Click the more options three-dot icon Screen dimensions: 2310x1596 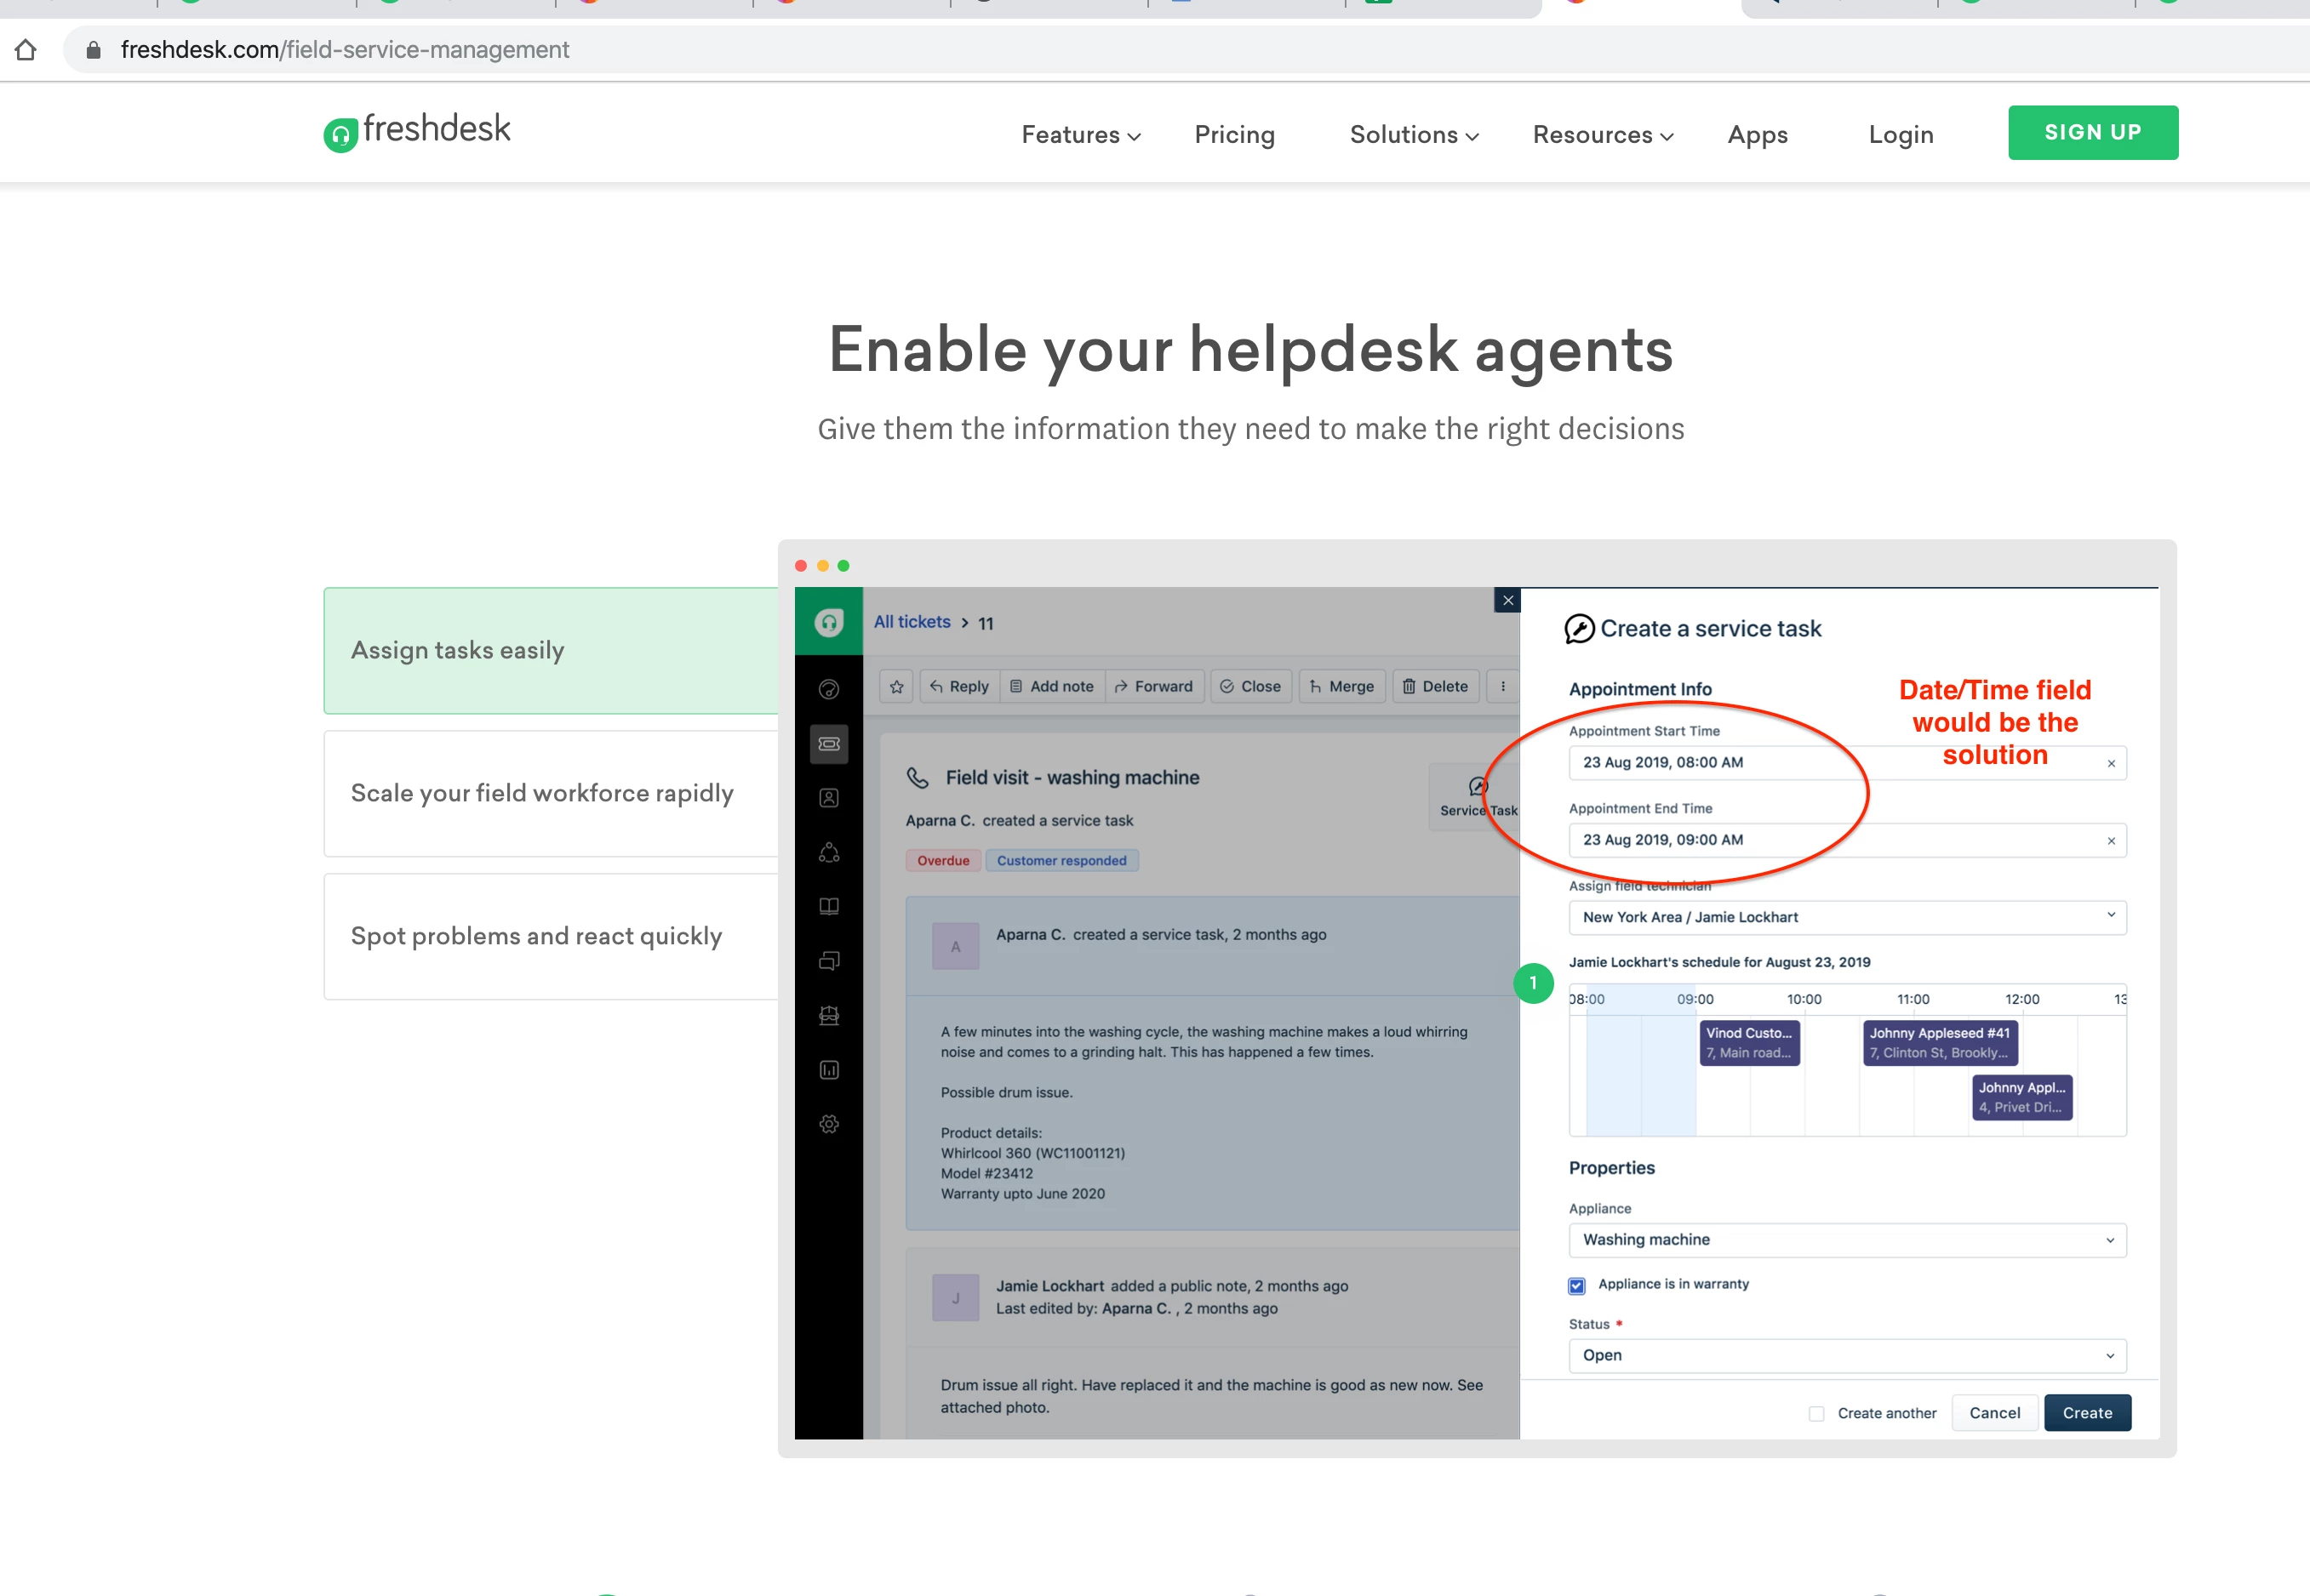[x=1502, y=686]
